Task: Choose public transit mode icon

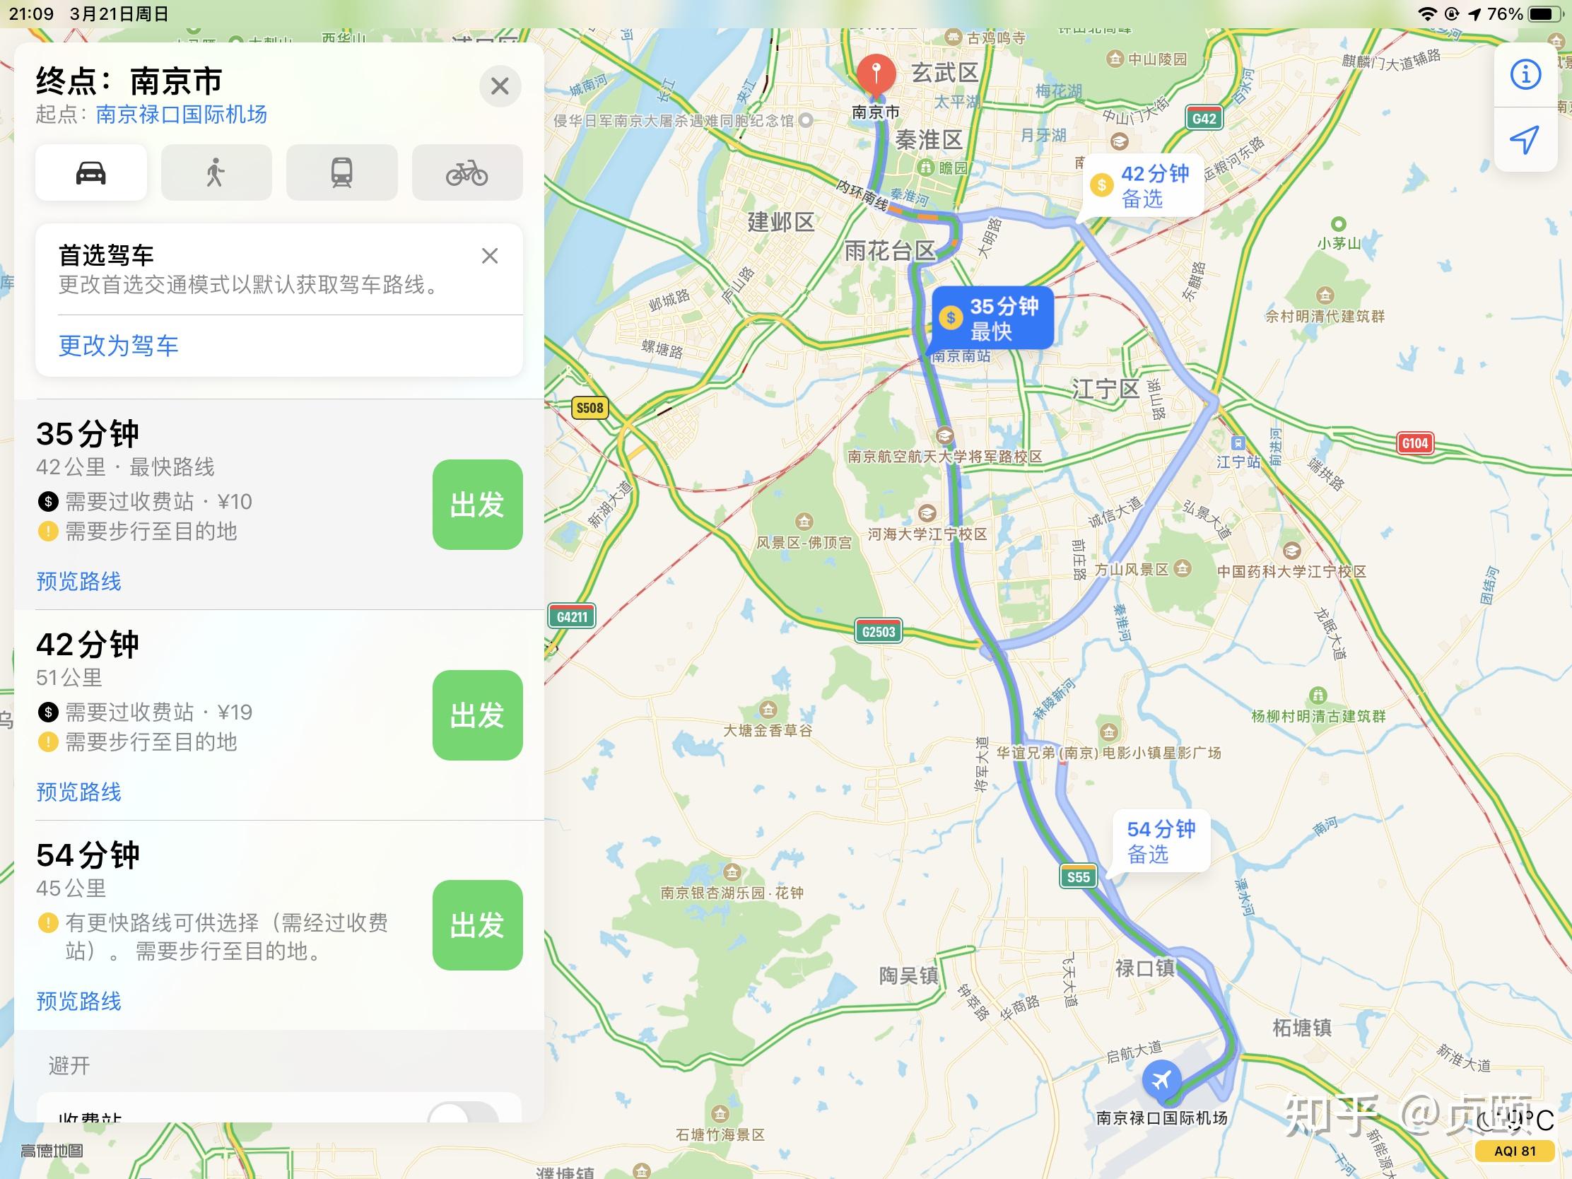Action: 342,172
